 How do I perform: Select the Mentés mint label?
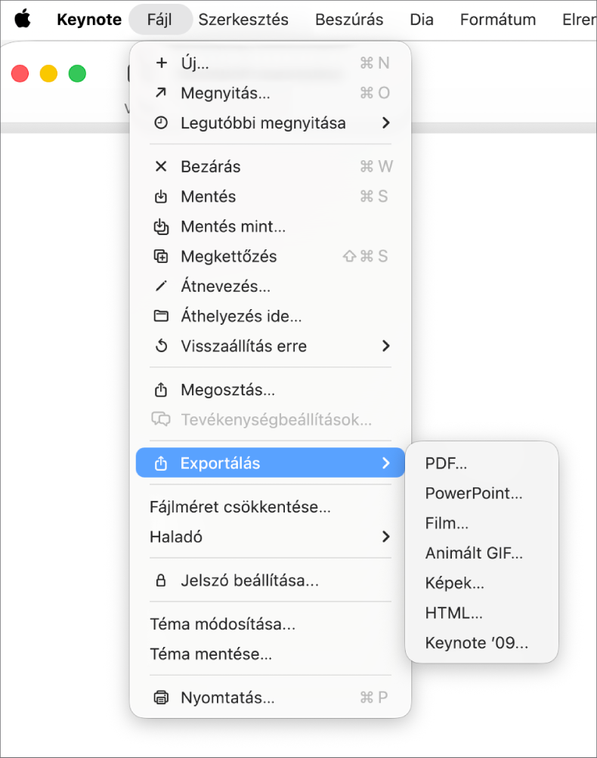233,227
